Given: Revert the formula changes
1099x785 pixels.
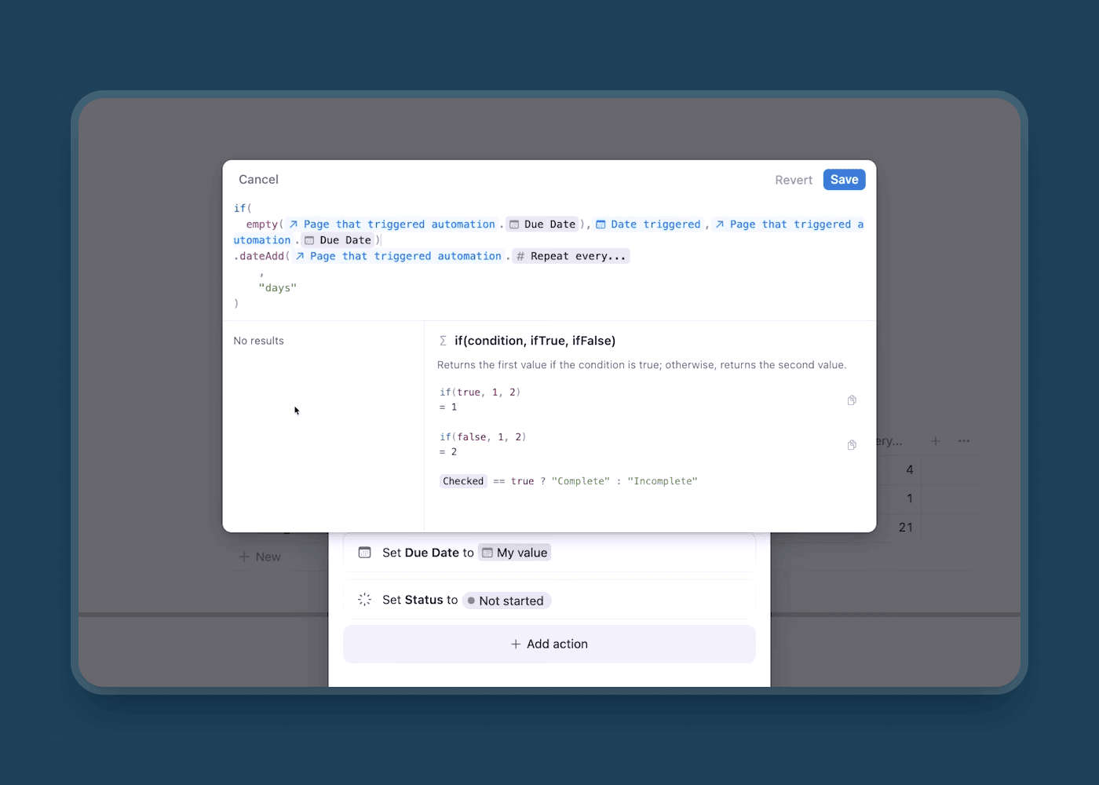Looking at the screenshot, I should pos(793,180).
